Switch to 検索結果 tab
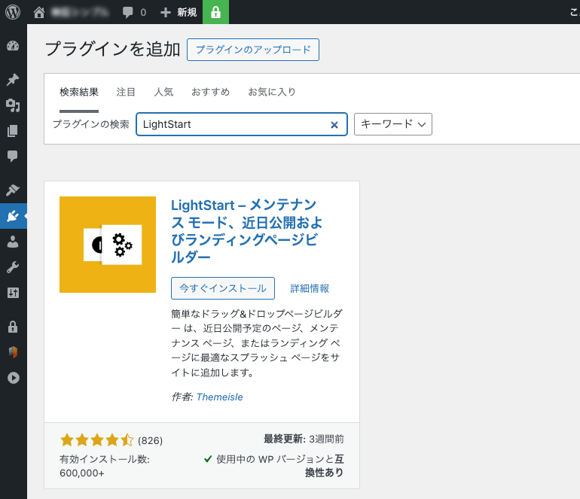The image size is (580, 499). point(79,92)
